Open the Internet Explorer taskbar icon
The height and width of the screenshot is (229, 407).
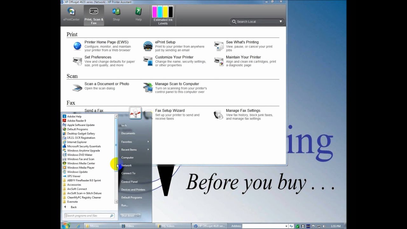[x=78, y=226]
